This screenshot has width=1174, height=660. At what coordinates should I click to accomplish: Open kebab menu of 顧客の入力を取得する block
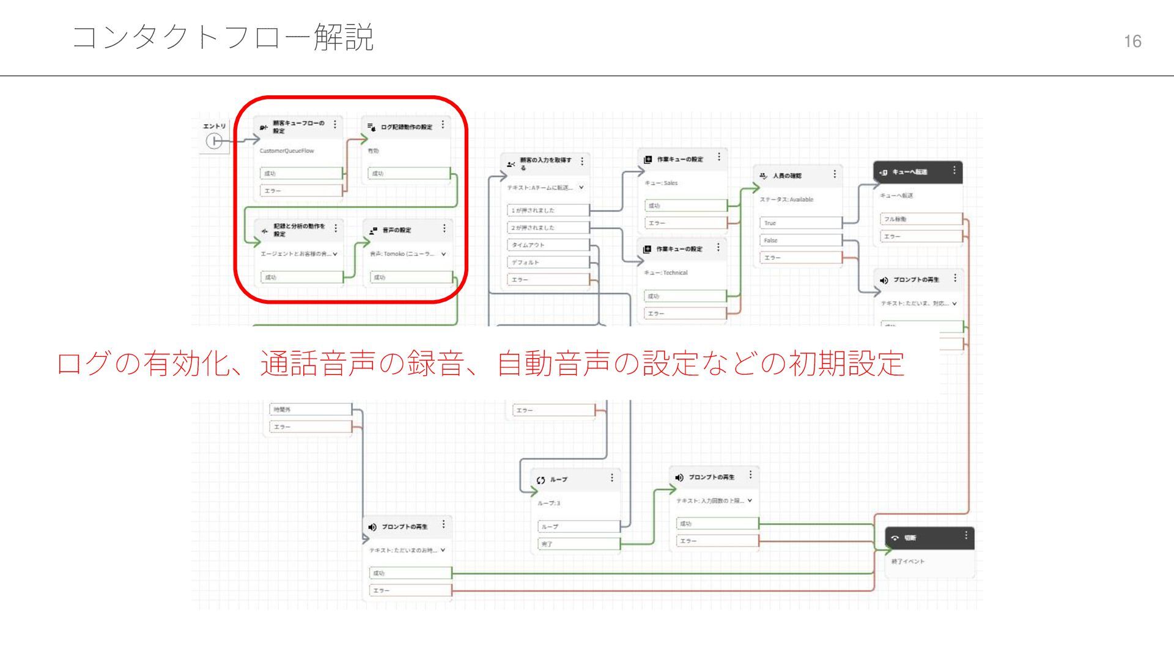pyautogui.click(x=582, y=161)
